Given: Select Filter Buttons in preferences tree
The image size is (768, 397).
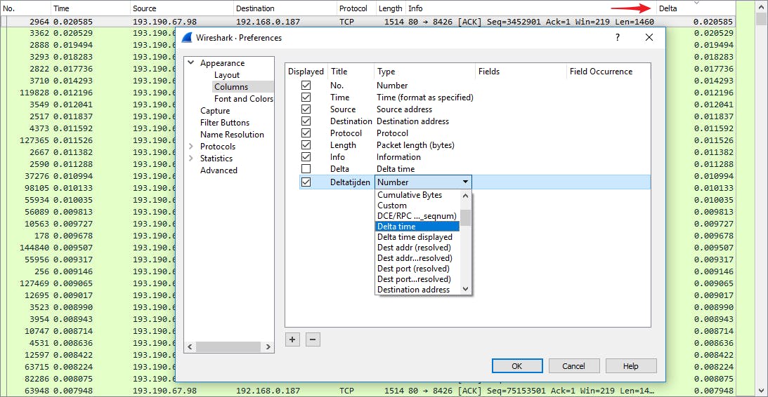Looking at the screenshot, I should (x=225, y=123).
